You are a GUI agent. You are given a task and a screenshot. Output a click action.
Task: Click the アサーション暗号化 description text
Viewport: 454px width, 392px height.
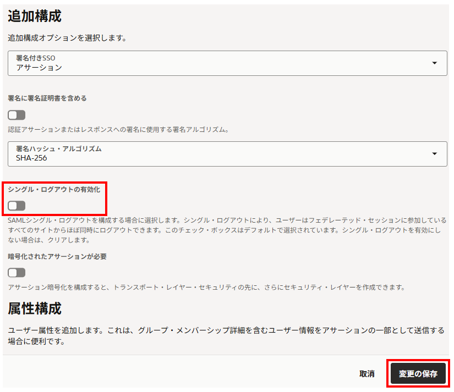coord(206,287)
